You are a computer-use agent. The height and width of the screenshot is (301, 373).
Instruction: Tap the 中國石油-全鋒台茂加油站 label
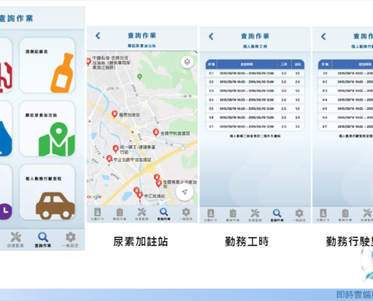pyautogui.click(x=112, y=62)
